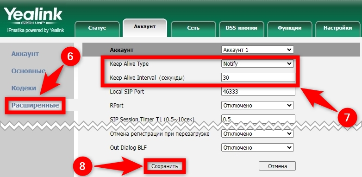Select Расширенные in the sidebar
Screen dimensions: 362x177
pyautogui.click(x=35, y=105)
